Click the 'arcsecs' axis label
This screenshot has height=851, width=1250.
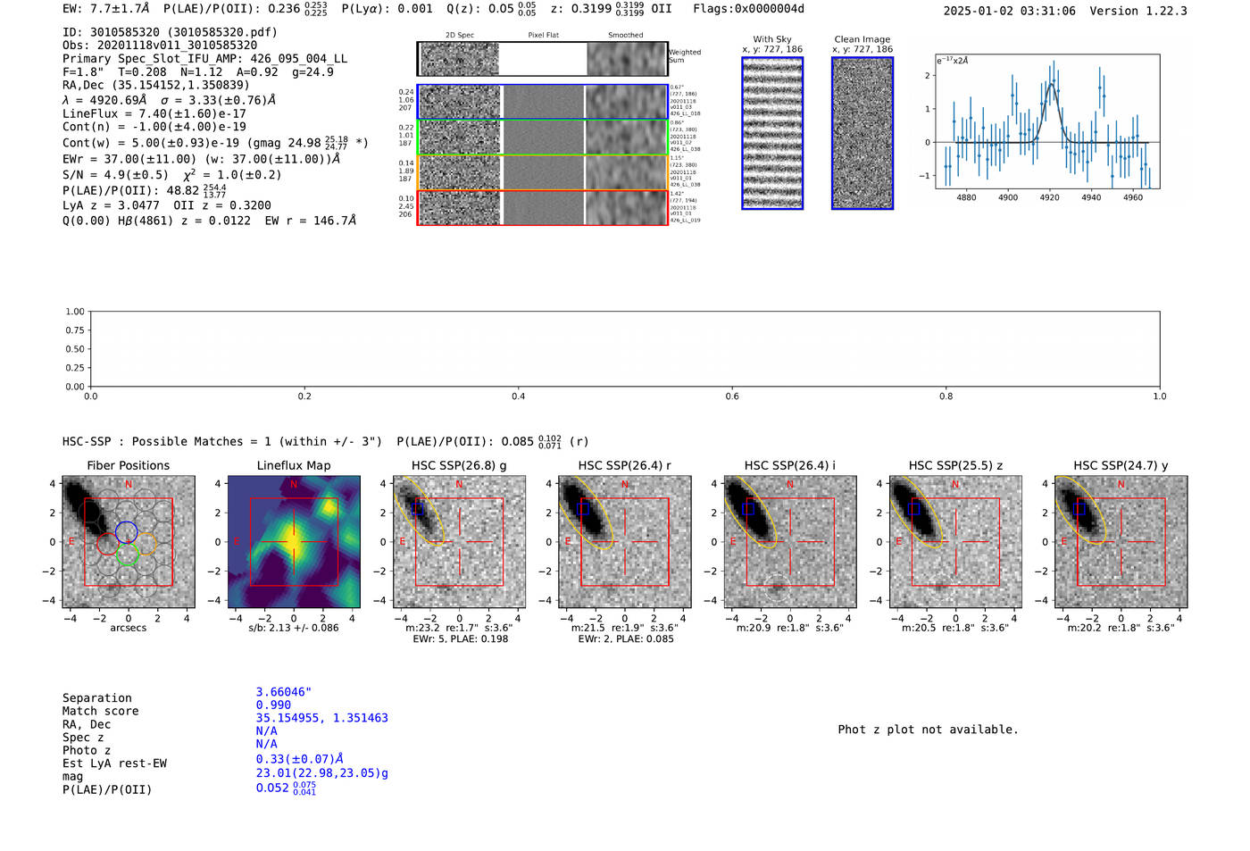(x=129, y=628)
